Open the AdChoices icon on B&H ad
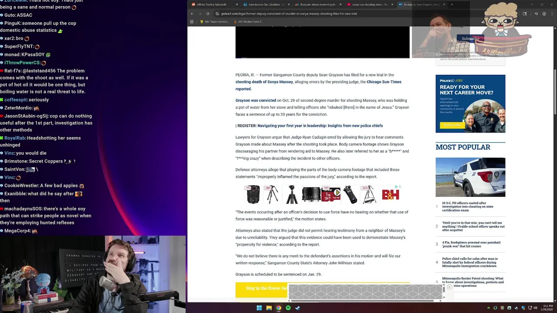The image size is (557, 313). 396,187
